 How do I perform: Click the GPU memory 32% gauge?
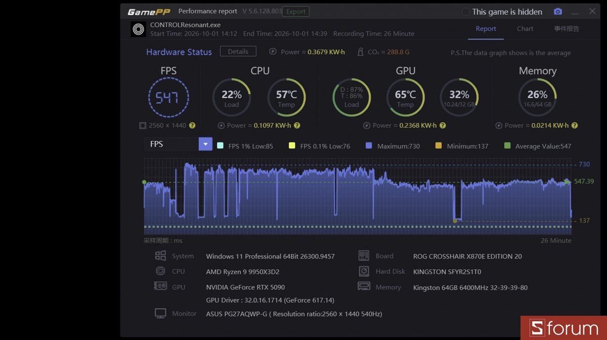(x=459, y=98)
